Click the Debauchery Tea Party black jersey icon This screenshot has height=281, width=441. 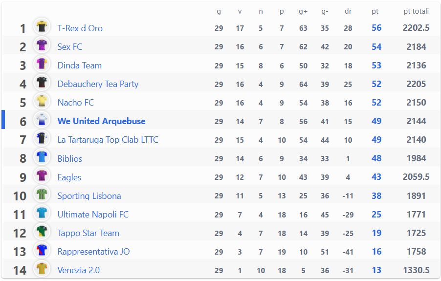coord(42,82)
